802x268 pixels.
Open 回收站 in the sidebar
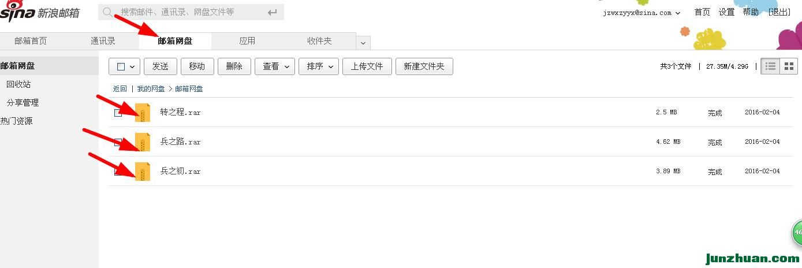click(18, 84)
